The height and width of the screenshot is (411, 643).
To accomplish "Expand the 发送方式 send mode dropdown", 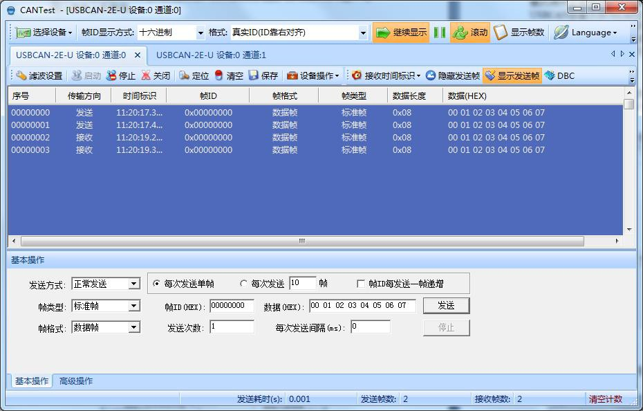I will coord(134,284).
